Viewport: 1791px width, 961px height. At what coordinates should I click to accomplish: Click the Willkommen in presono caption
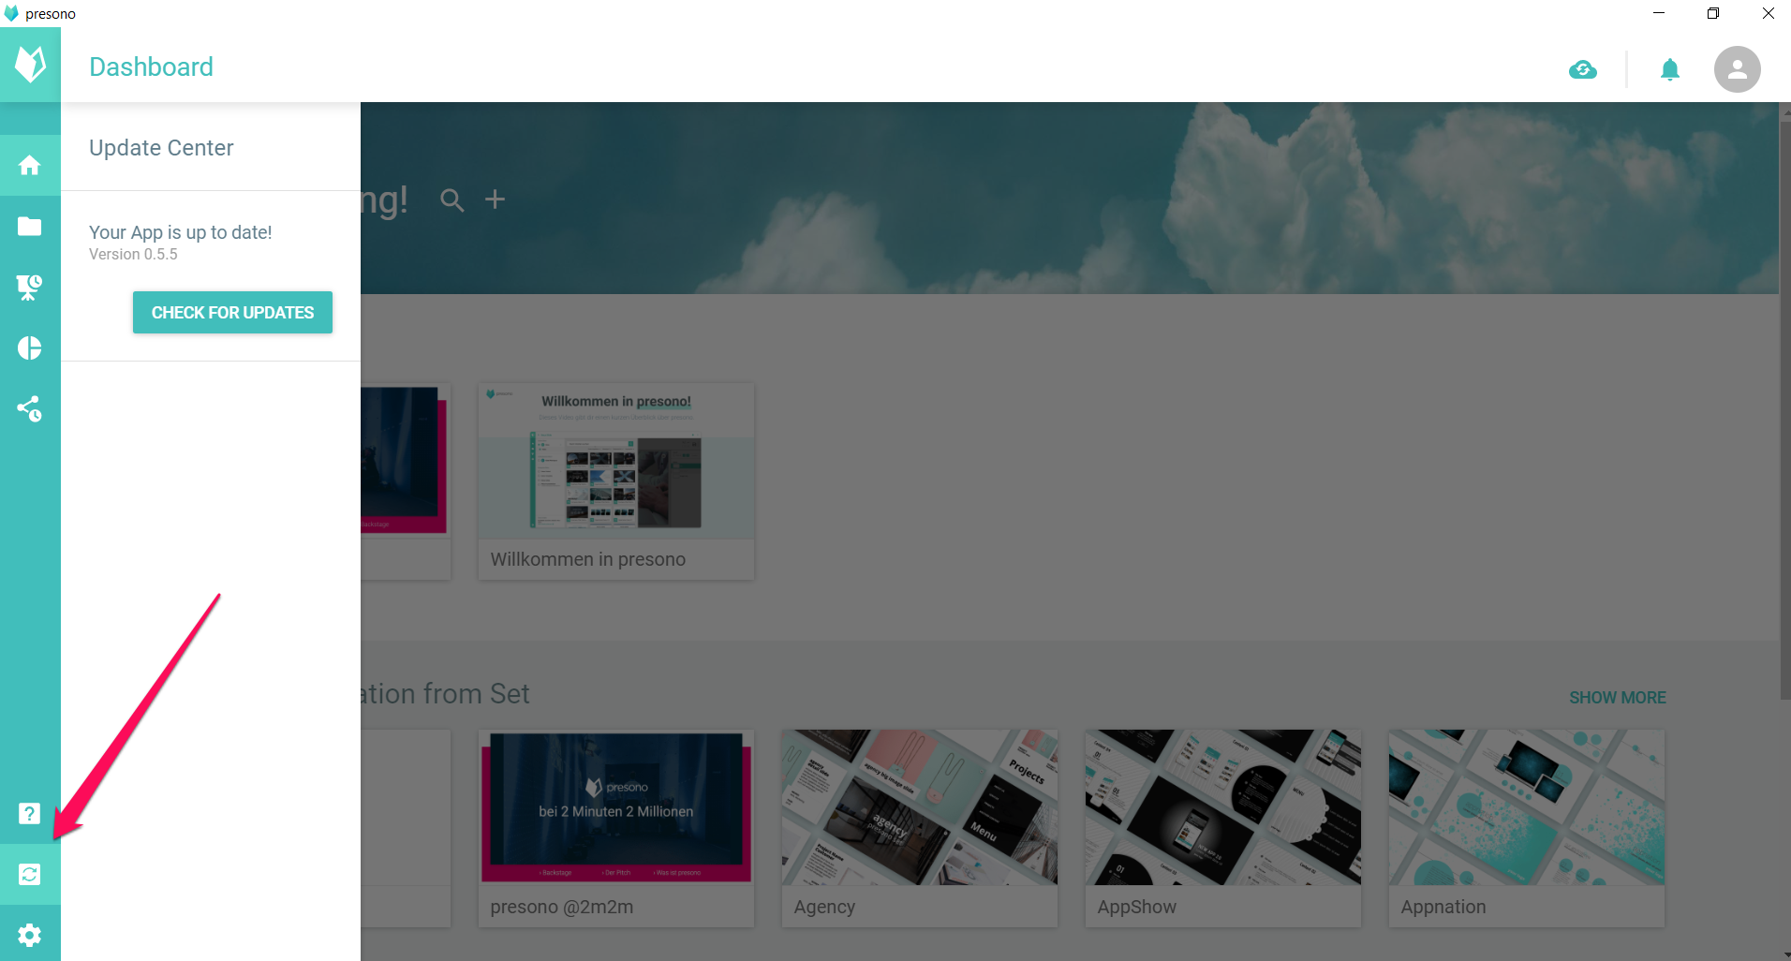pyautogui.click(x=588, y=559)
